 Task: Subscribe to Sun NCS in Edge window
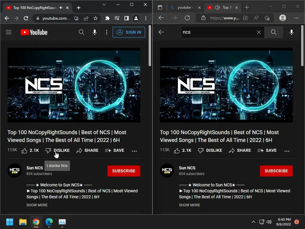[x=276, y=171]
